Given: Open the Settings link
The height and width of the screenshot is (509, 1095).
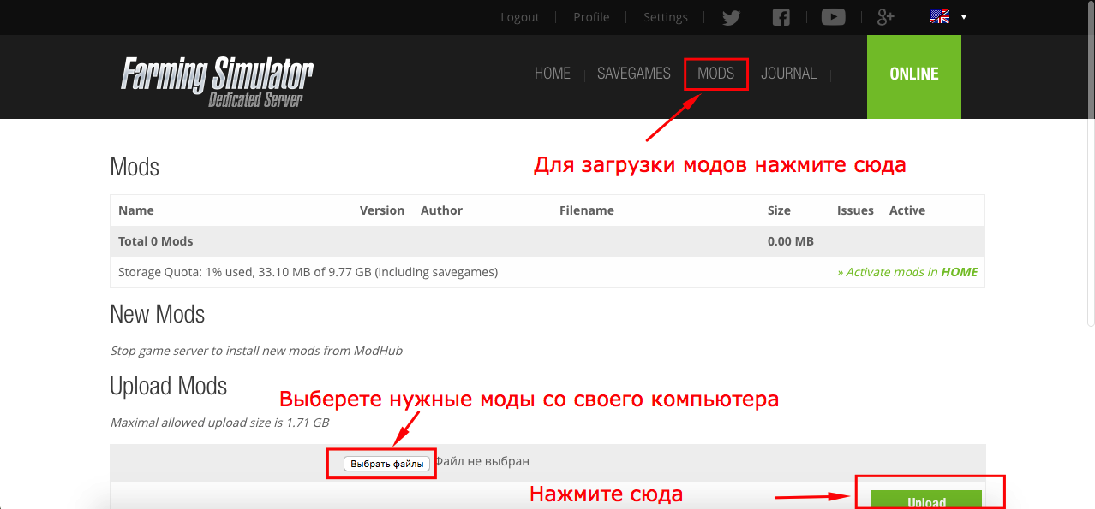Looking at the screenshot, I should pos(666,17).
